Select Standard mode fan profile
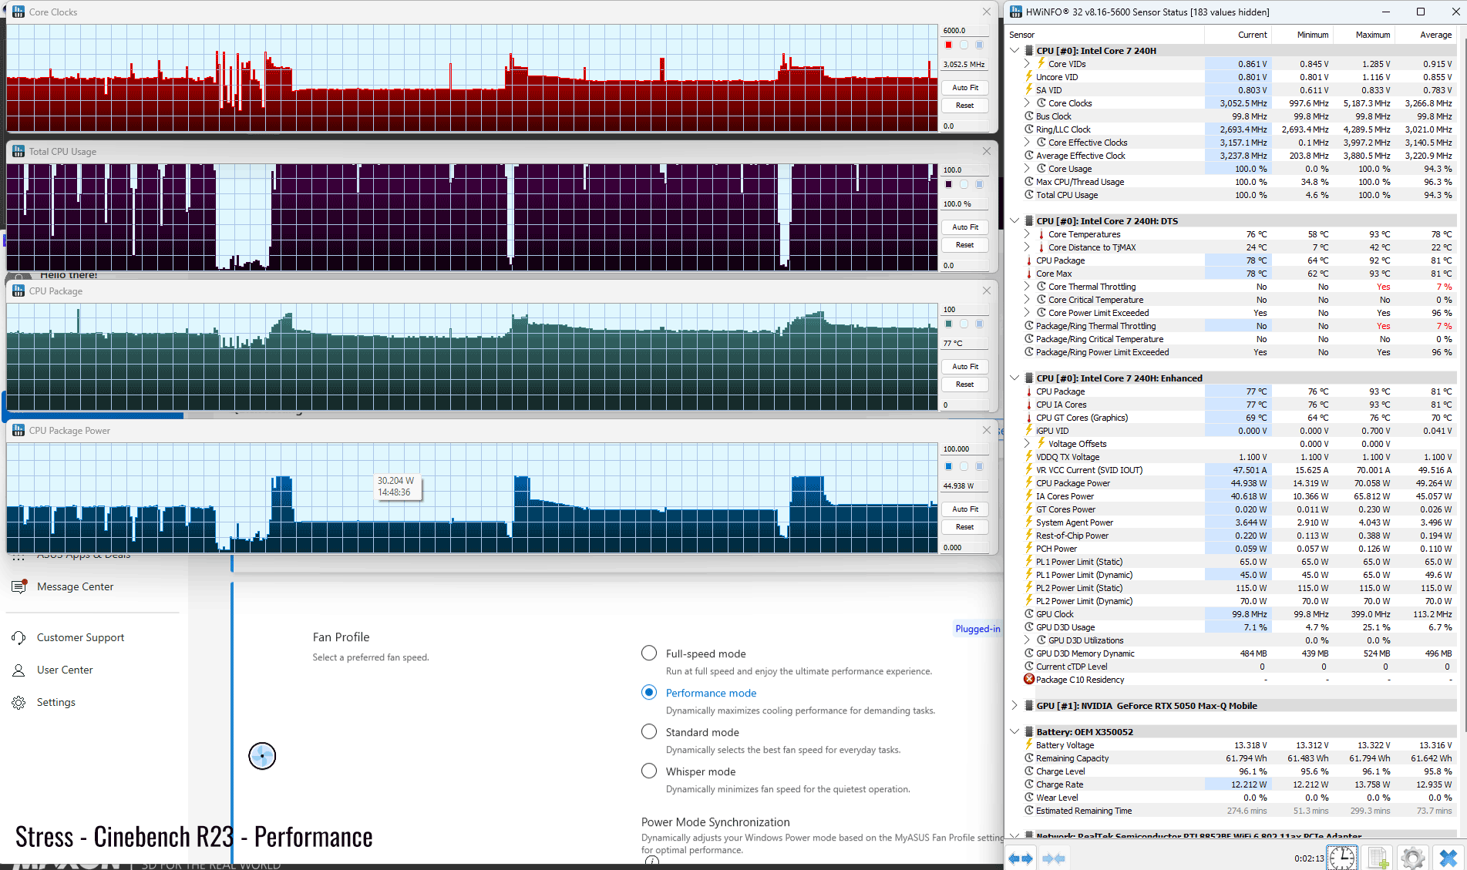Image resolution: width=1467 pixels, height=870 pixels. coord(649,732)
